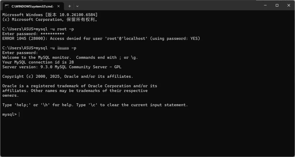This screenshot has width=295, height=157.
Task: Click the 'Type help;' instruction line
Action: (95, 105)
